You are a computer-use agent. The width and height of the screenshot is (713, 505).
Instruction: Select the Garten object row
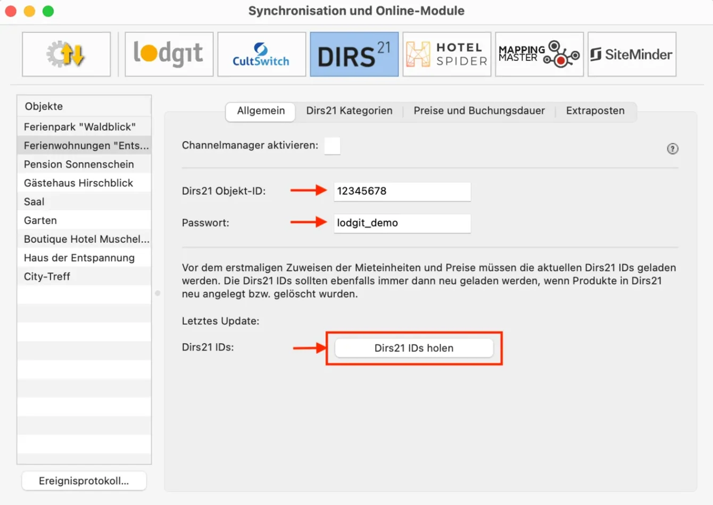(x=84, y=220)
